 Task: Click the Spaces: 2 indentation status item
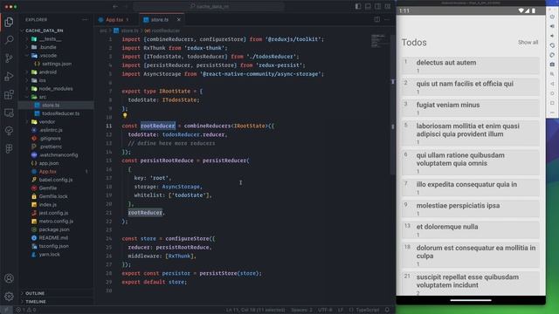(301, 310)
